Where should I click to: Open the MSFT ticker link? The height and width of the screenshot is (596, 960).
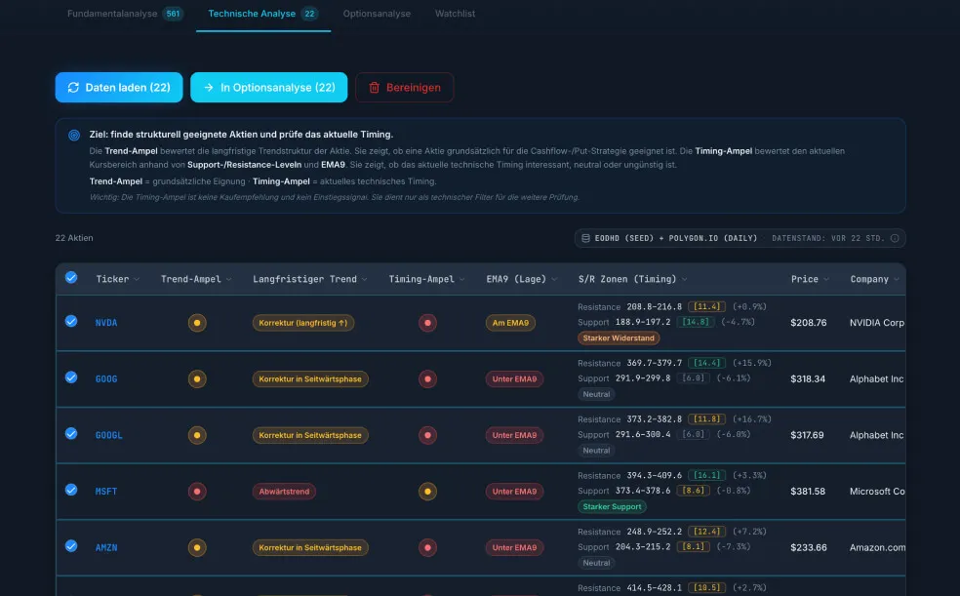click(x=106, y=492)
